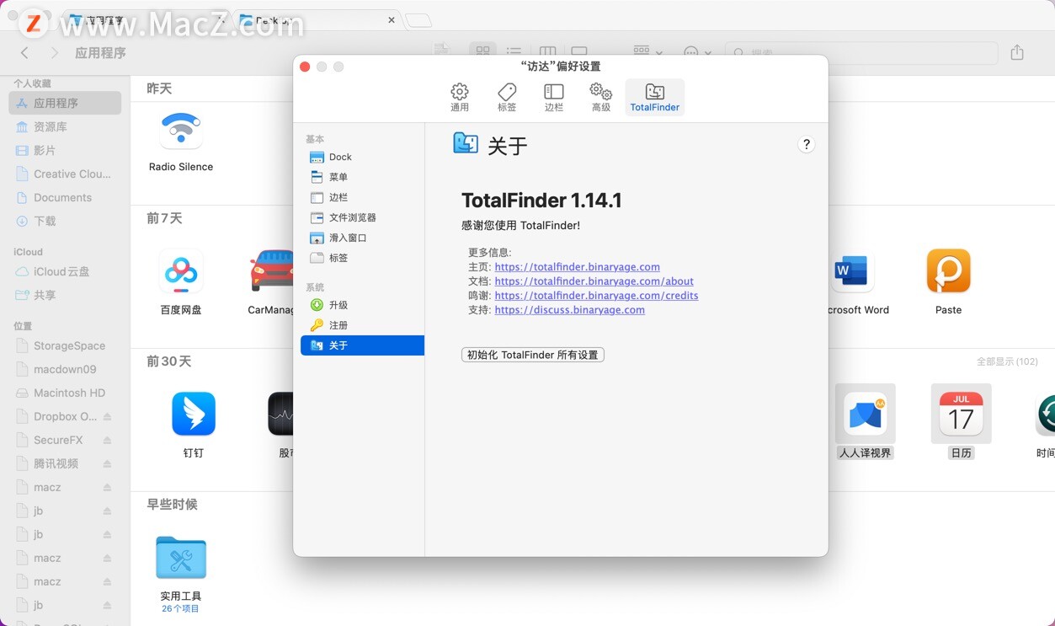
Task: Select StorageSpace in Finder sidebar
Action: click(65, 345)
